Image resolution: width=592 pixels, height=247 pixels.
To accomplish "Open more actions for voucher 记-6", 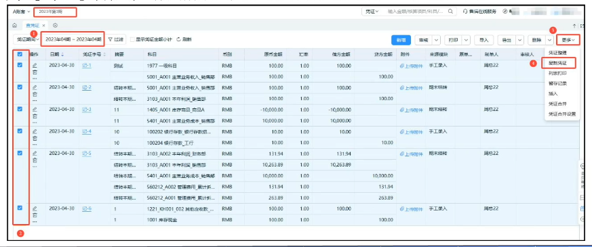I will (35, 221).
